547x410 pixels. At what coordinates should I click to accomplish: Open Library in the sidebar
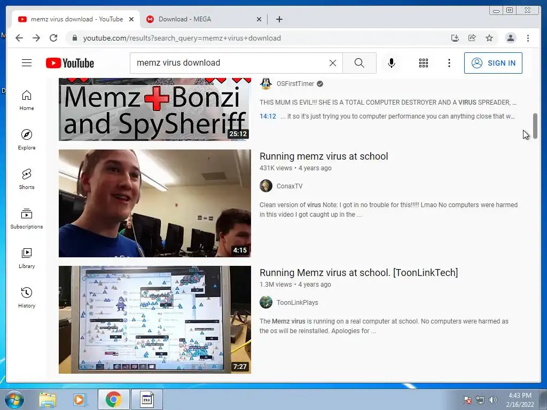(x=27, y=258)
